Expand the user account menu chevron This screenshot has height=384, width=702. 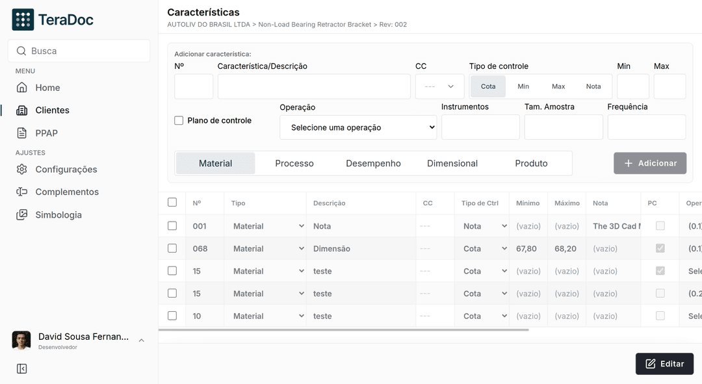coord(142,340)
